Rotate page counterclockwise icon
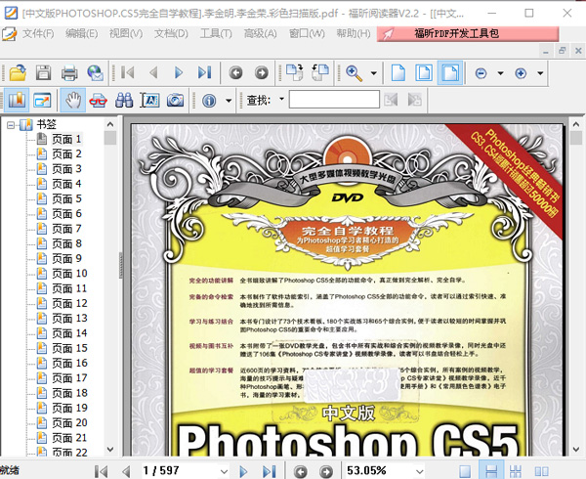Screen dimensions: 586x479 (x=320, y=72)
